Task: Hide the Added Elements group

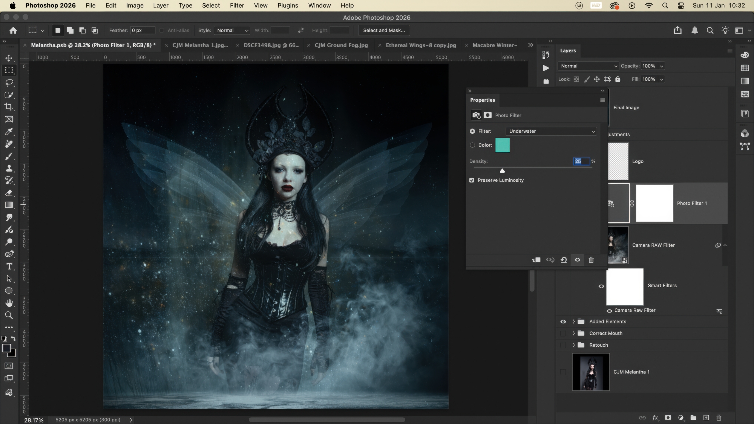Action: [x=563, y=321]
